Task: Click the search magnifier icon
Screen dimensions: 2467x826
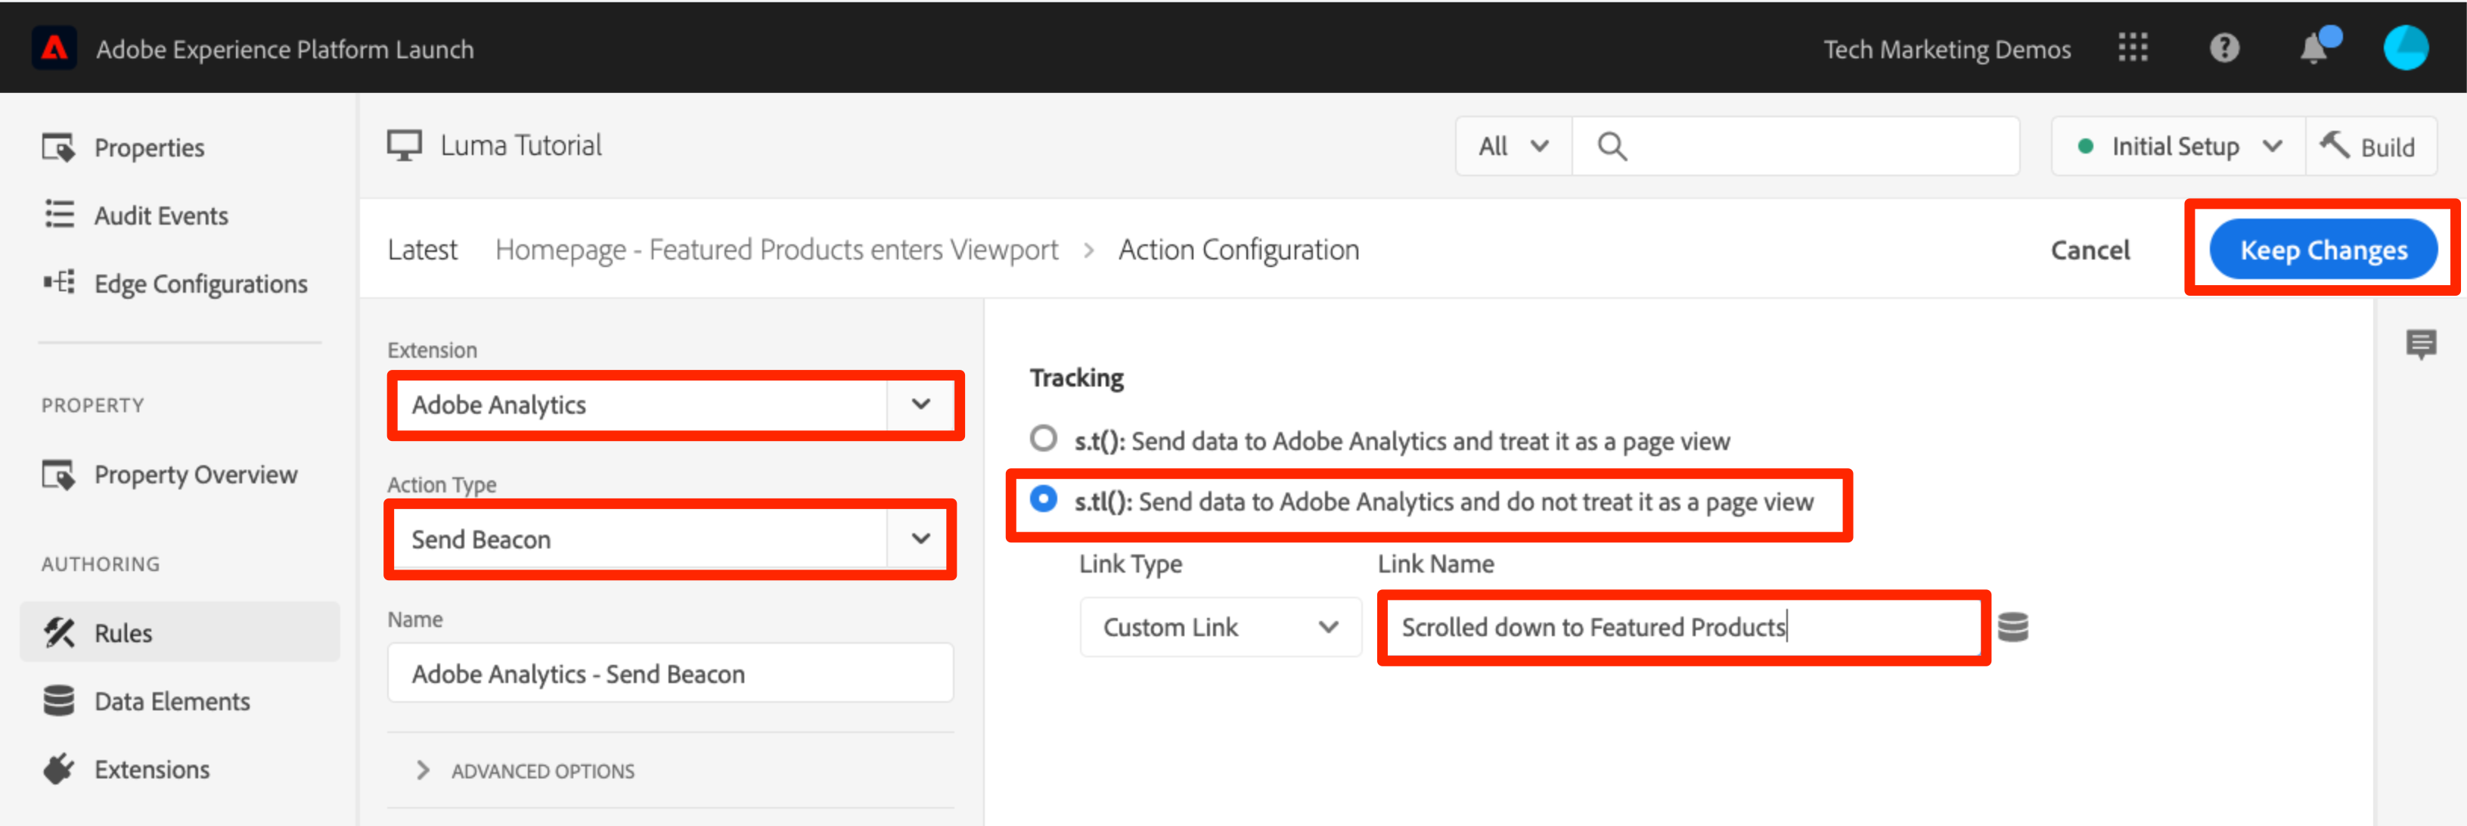Action: [1612, 147]
